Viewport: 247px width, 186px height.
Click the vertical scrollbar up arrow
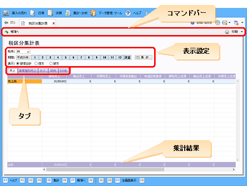238,81
